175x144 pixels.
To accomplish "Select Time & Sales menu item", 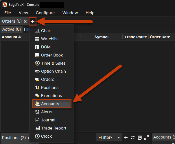I will coord(53,63).
